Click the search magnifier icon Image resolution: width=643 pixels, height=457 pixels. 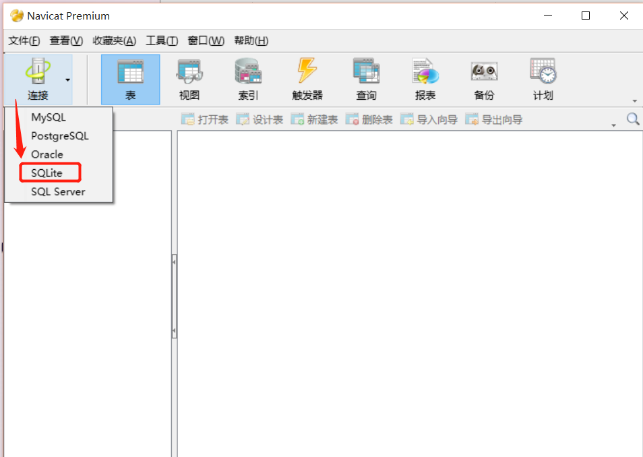[633, 119]
